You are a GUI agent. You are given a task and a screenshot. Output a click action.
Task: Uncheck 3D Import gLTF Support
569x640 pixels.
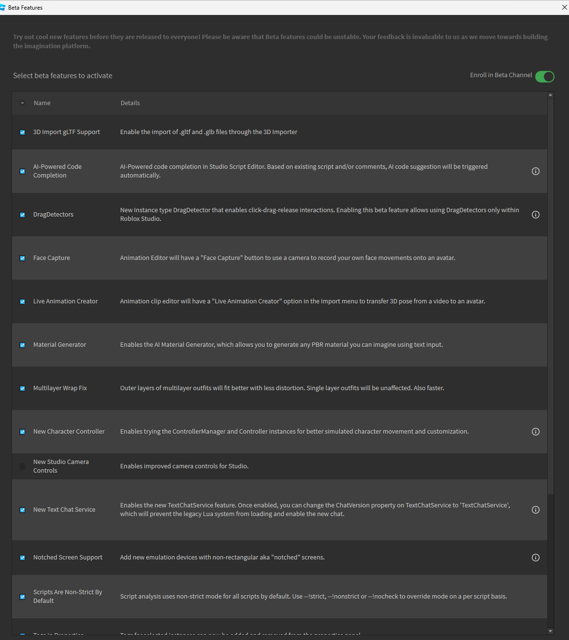coord(22,132)
